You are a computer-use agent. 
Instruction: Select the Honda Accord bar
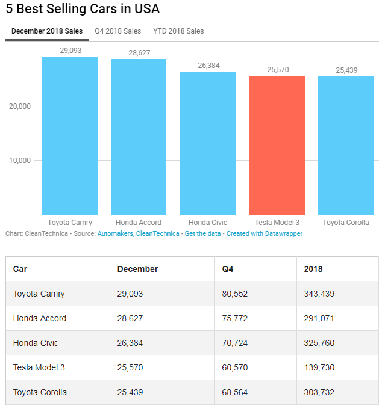139,137
